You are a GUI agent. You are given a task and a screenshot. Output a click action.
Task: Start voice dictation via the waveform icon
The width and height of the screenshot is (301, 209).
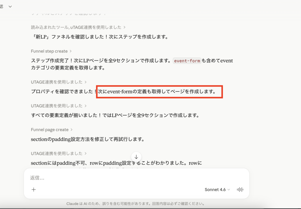point(240,189)
